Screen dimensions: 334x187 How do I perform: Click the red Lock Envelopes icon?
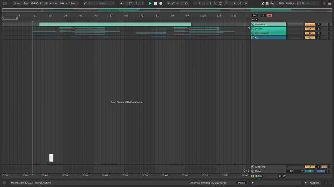[x=270, y=15]
